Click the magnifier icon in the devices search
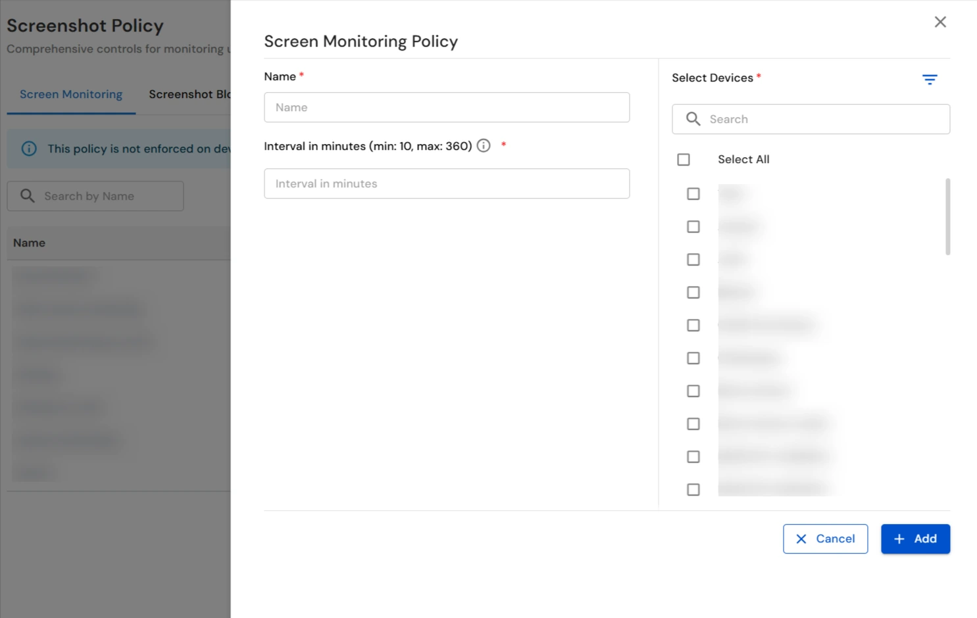Screen dimensions: 977x618 click(x=693, y=119)
